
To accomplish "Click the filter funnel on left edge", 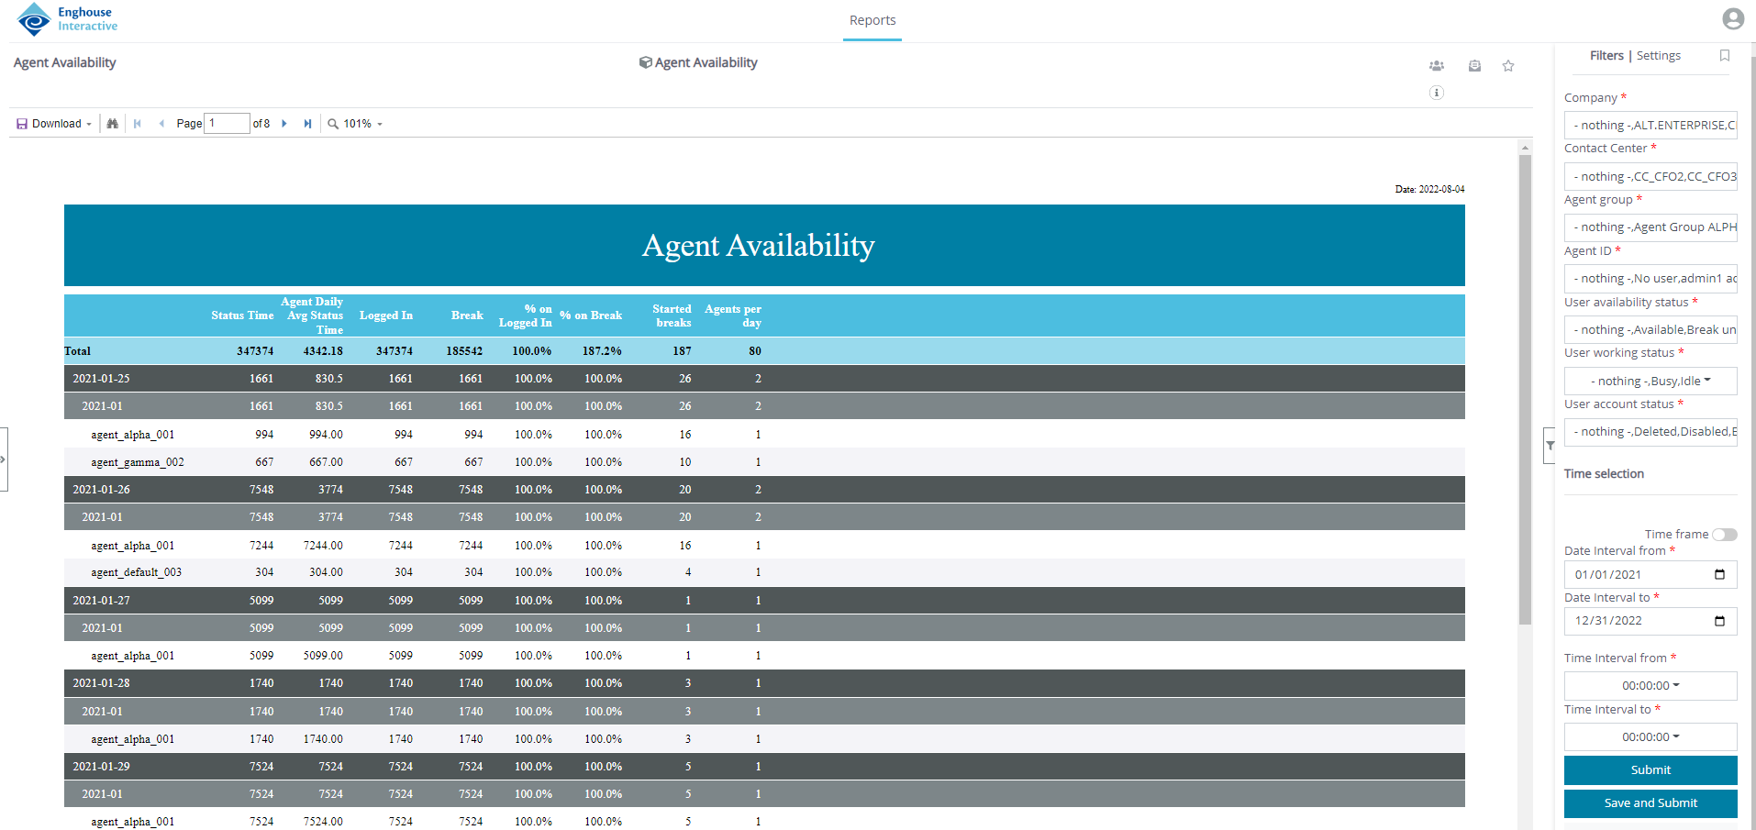I will [1550, 446].
